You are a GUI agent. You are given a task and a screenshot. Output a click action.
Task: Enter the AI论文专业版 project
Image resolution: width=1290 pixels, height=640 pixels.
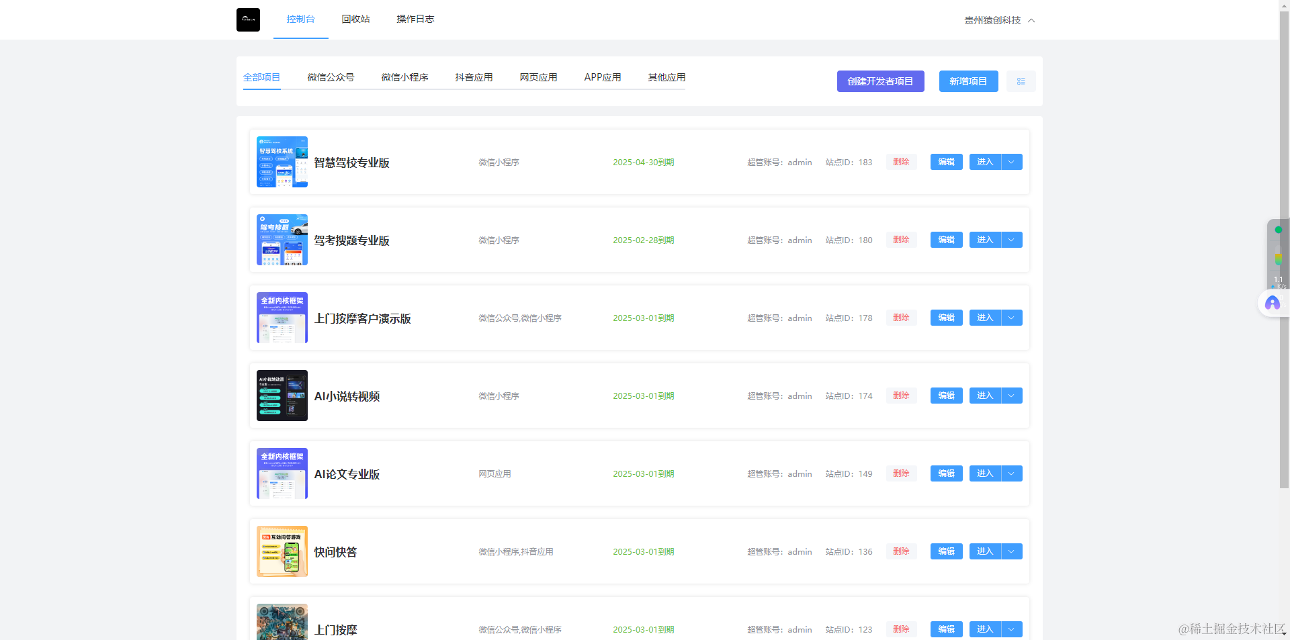click(x=985, y=473)
